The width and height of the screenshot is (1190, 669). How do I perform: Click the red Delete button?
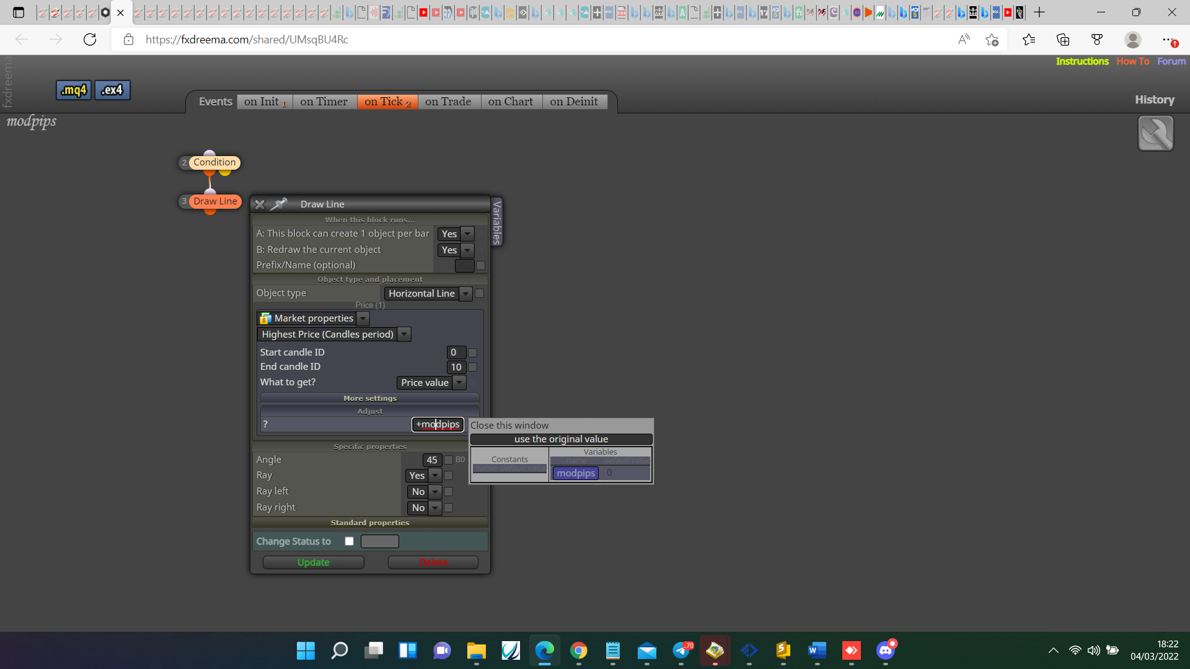click(433, 562)
